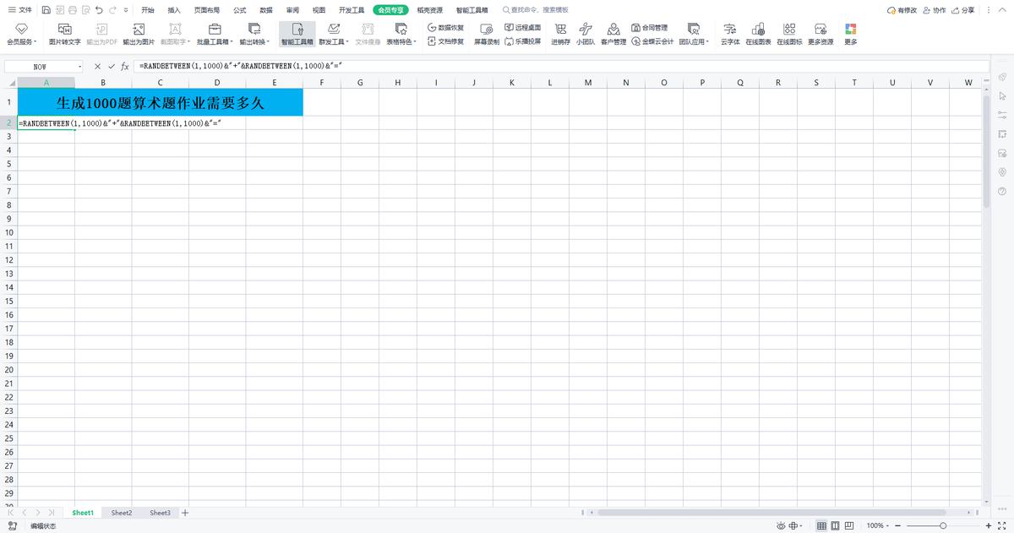Click the undo arrow icon
This screenshot has width=1014, height=533.
(x=100, y=10)
